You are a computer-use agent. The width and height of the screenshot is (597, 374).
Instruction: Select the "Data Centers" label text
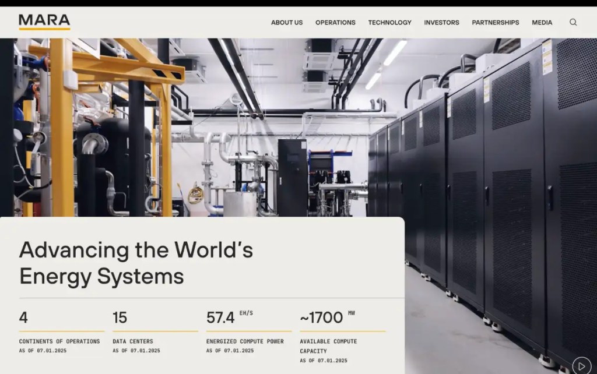click(x=133, y=341)
